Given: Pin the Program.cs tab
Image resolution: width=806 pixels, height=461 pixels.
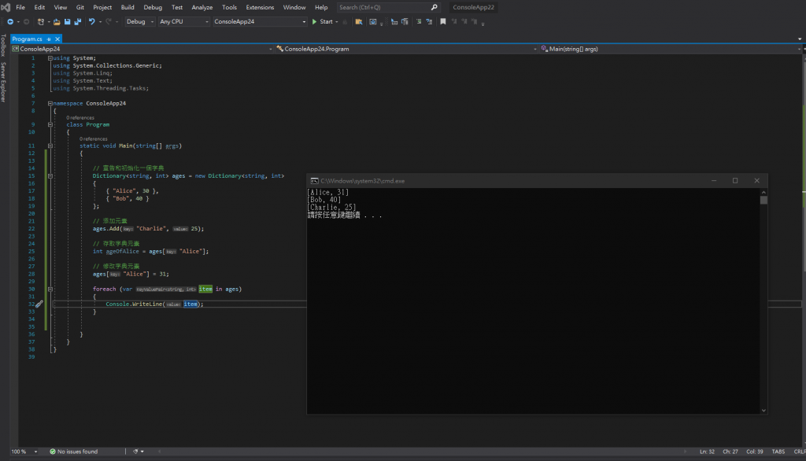Looking at the screenshot, I should pos(49,39).
